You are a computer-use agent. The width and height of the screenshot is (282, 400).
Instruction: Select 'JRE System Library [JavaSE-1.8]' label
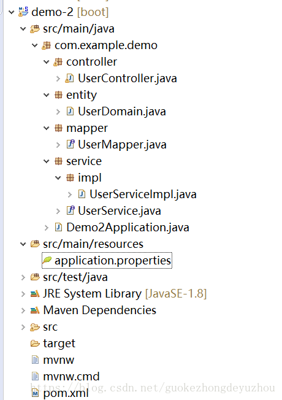125,294
